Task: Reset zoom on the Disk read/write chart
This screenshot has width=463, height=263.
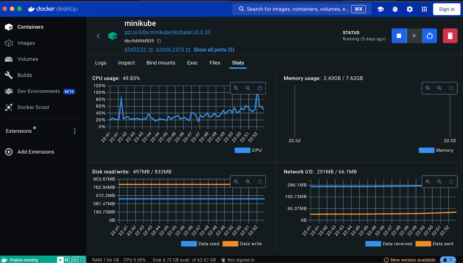Action: [x=260, y=182]
